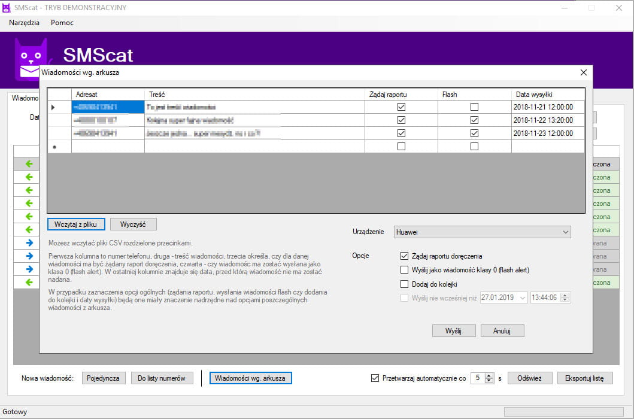This screenshot has height=419, width=634.
Task: Click the first blue outgoing arrow icon
Action: click(29, 242)
